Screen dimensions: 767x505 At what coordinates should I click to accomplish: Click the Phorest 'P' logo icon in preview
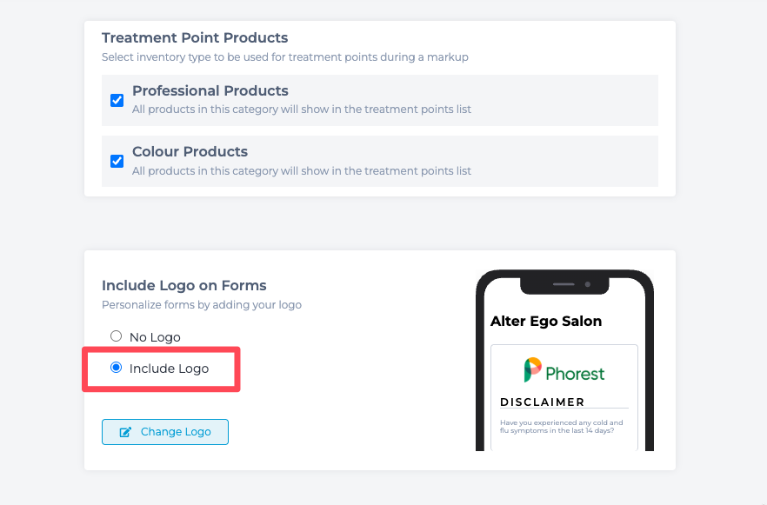533,369
